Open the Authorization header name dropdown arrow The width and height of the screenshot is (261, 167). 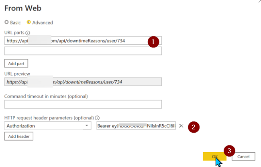87,126
